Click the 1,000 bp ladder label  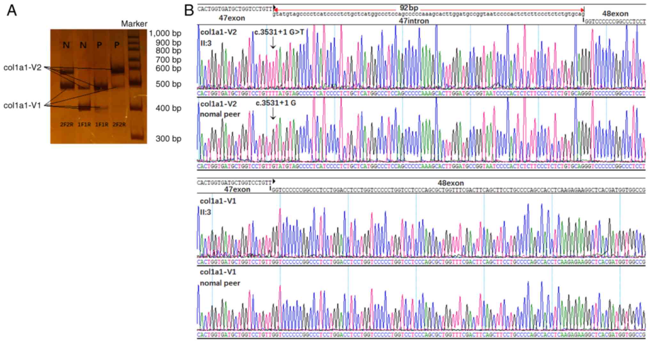click(165, 33)
